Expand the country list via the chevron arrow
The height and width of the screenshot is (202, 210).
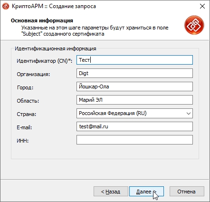pos(188,114)
